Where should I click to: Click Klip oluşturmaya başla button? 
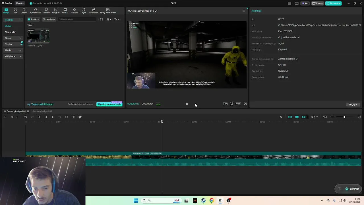click(x=109, y=104)
